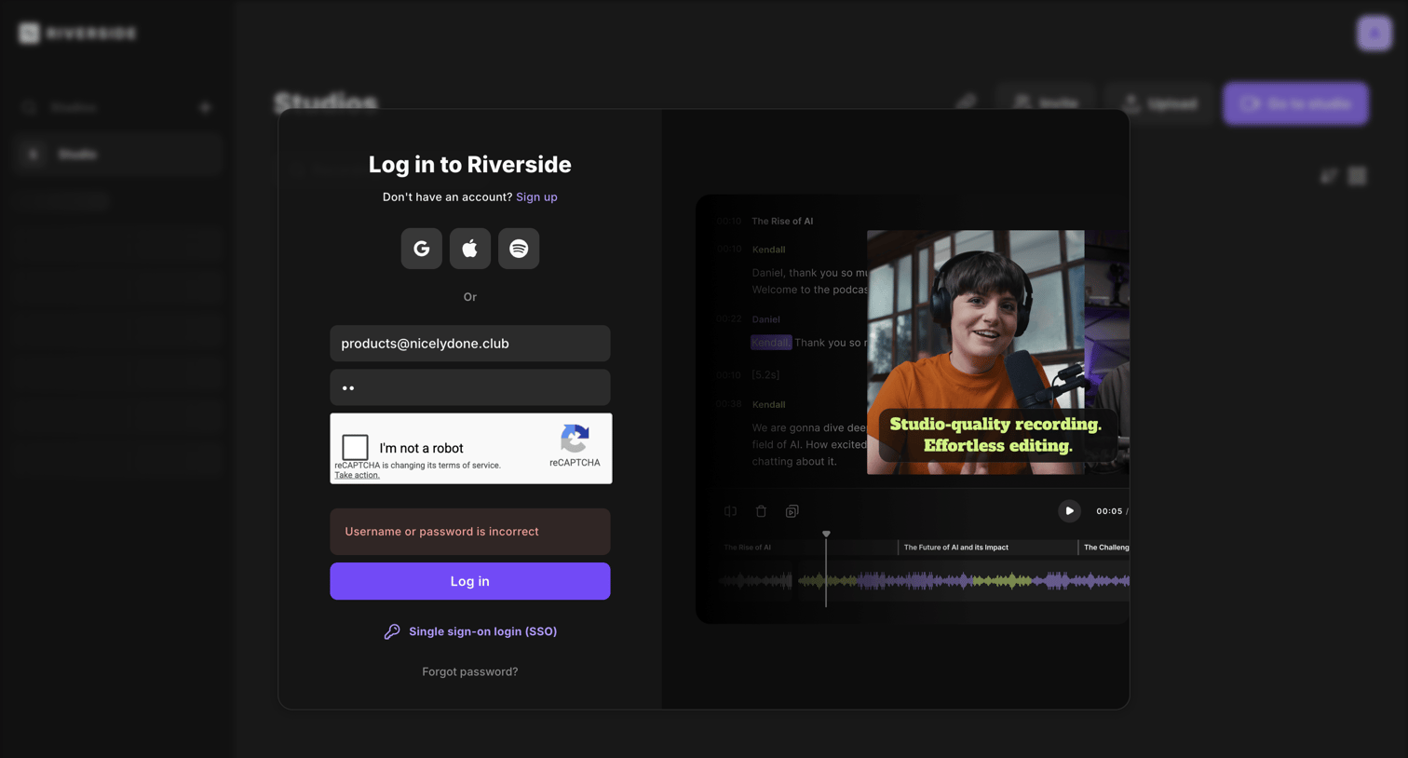
Task: Click the trash icon in preview toolbar
Action: 761,511
